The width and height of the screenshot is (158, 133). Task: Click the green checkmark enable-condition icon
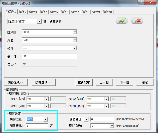coord(121,21)
